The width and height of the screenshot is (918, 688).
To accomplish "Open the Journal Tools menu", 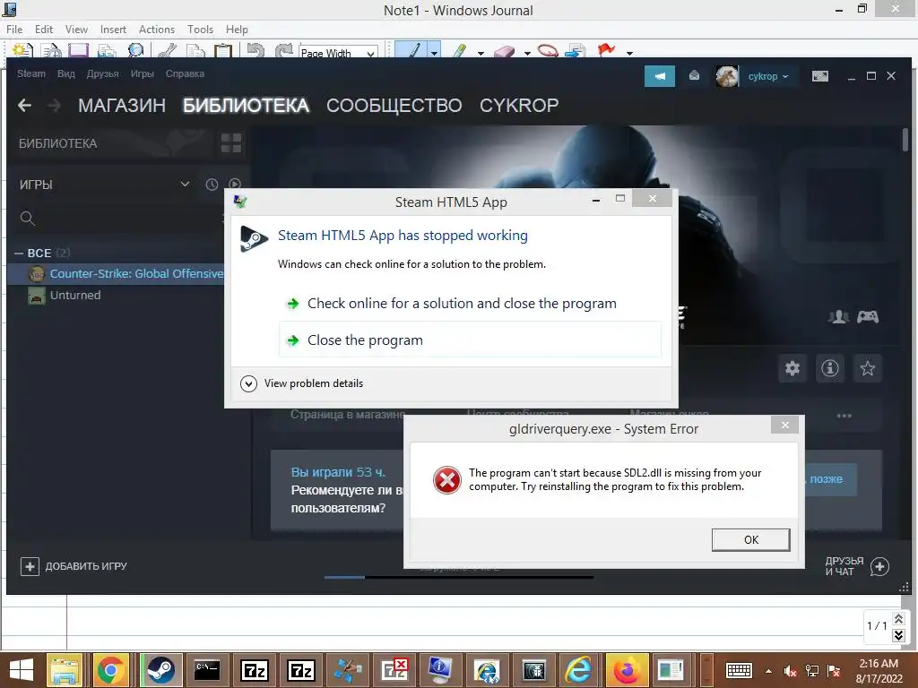I will (200, 30).
